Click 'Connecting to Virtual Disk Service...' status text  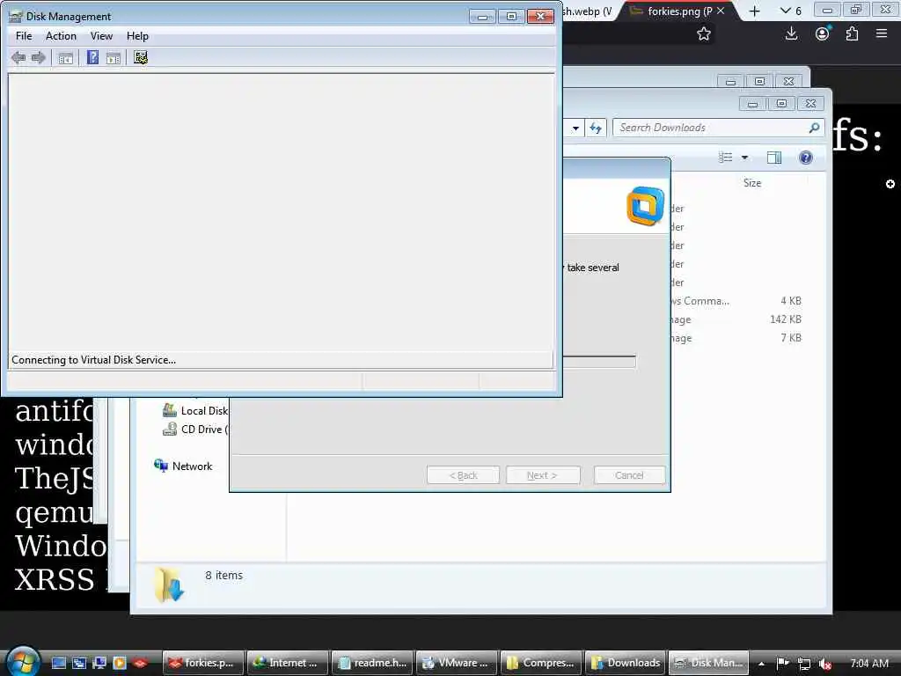93,360
